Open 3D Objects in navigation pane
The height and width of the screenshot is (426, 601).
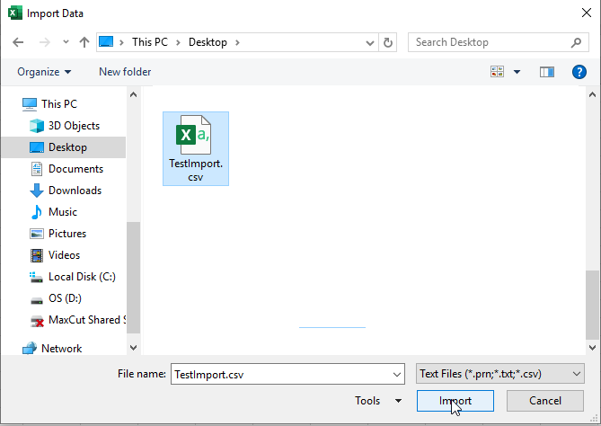(74, 126)
